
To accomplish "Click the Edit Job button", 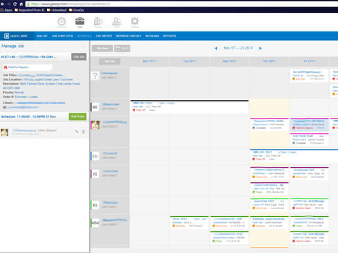I will tap(79, 57).
